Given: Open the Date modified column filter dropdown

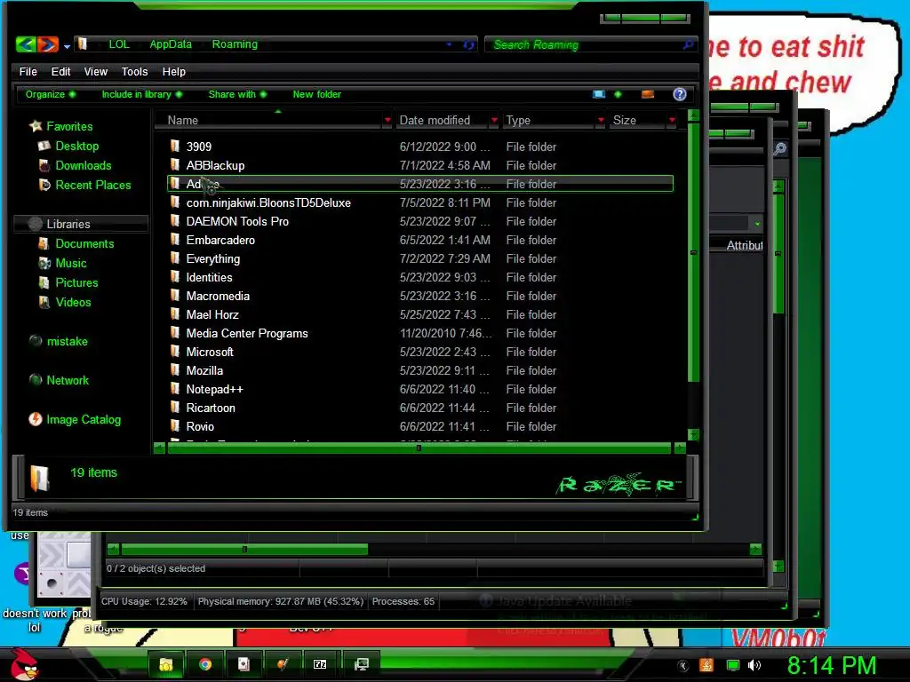Looking at the screenshot, I should click(x=494, y=120).
